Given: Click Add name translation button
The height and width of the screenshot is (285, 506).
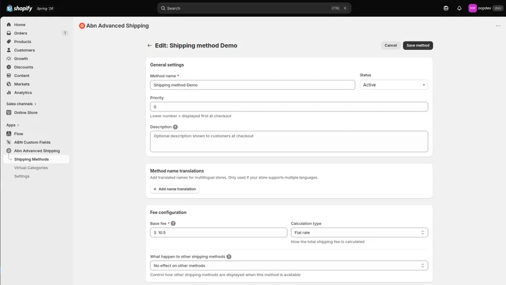Looking at the screenshot, I should click(x=175, y=189).
